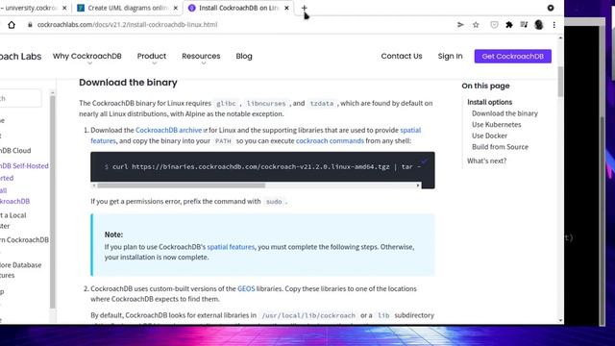Image resolution: width=615 pixels, height=346 pixels.
Task: Expand the Product menu
Action: 152,56
